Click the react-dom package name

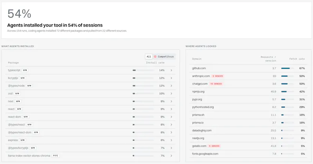(x=14, y=117)
